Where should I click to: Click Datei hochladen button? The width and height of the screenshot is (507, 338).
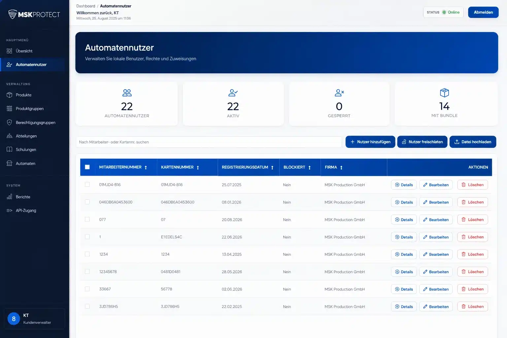(473, 142)
